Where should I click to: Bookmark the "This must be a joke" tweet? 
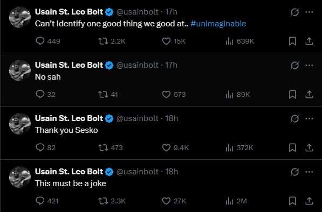pos(292,201)
